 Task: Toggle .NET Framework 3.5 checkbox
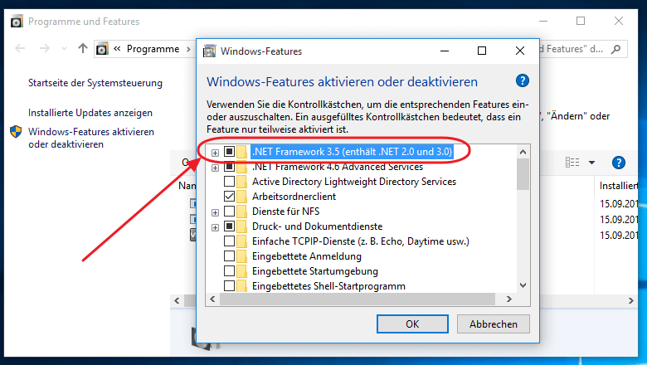click(x=230, y=151)
